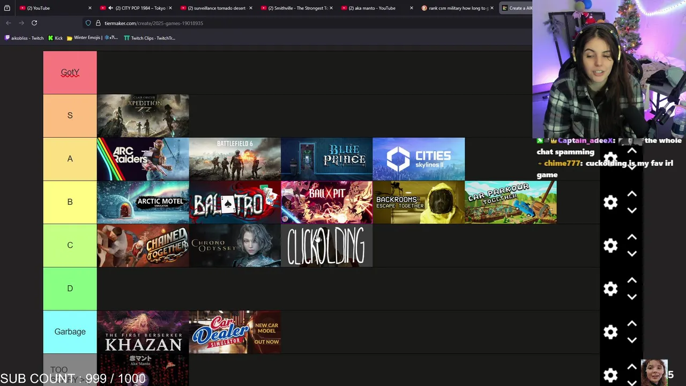Open the aikobliss - Twitch bookmark
The image size is (686, 386).
point(24,38)
